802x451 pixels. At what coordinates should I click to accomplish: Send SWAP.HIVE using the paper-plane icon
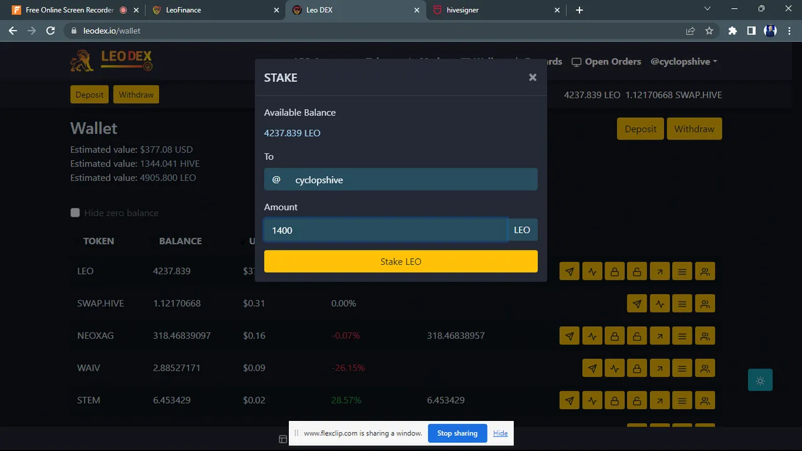coord(637,304)
